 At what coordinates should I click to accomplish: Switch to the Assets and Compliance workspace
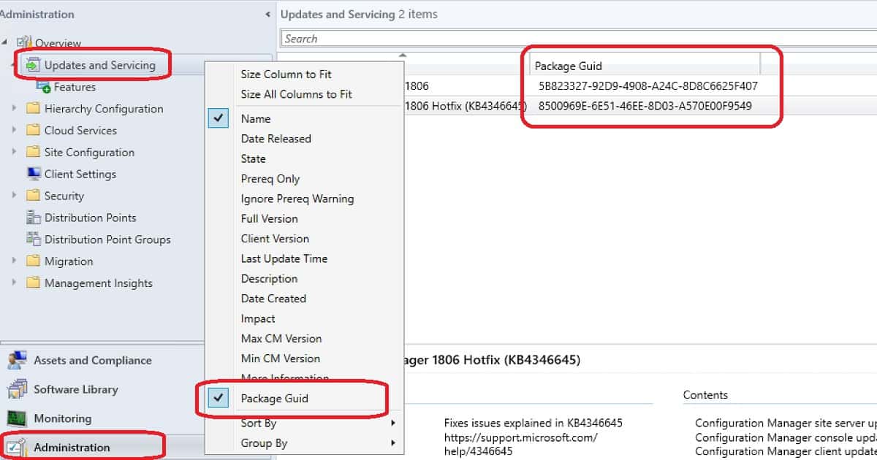(92, 360)
